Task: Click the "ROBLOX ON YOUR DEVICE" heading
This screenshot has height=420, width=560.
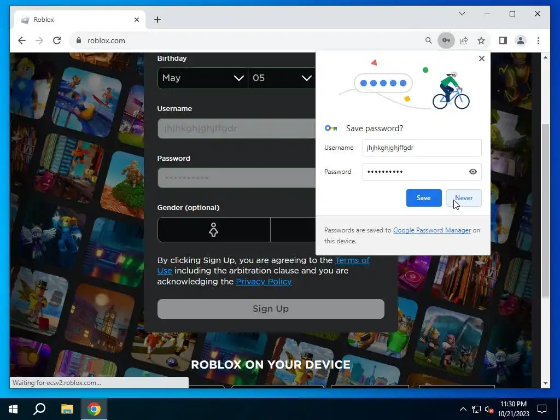Action: [x=271, y=365]
